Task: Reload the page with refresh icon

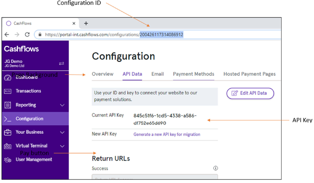Action: pyautogui.click(x=27, y=35)
